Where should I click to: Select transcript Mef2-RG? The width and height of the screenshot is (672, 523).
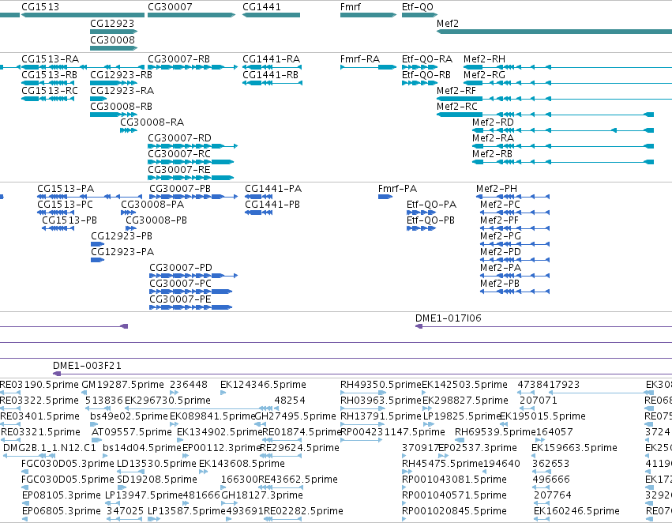click(x=484, y=74)
